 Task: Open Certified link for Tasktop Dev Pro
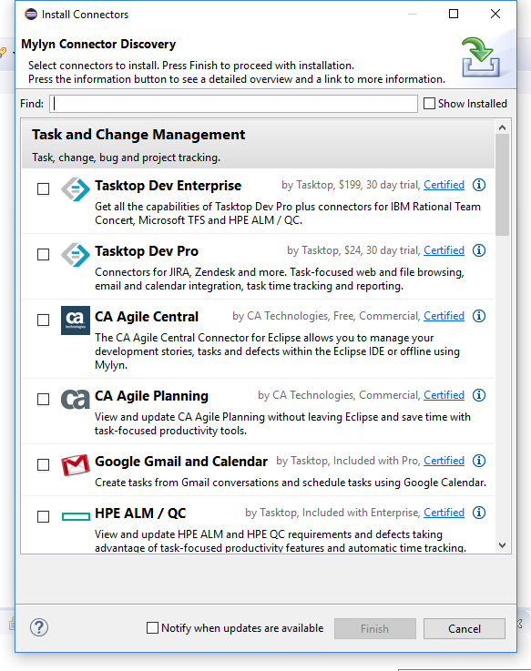click(x=444, y=250)
